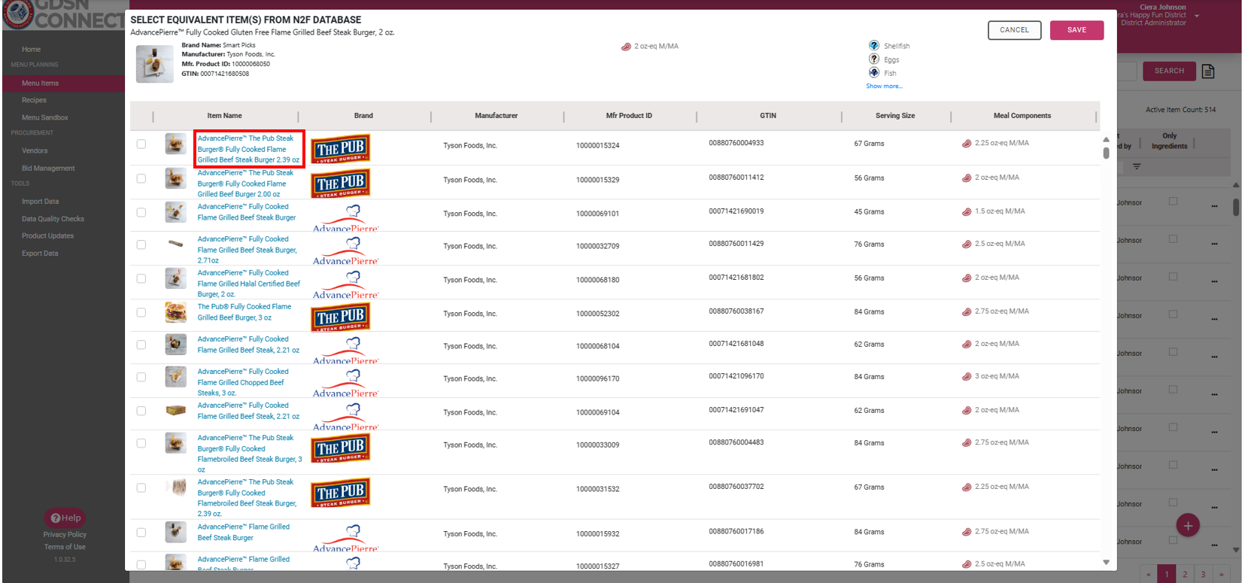
Task: Sort by Brand column header
Action: (363, 116)
